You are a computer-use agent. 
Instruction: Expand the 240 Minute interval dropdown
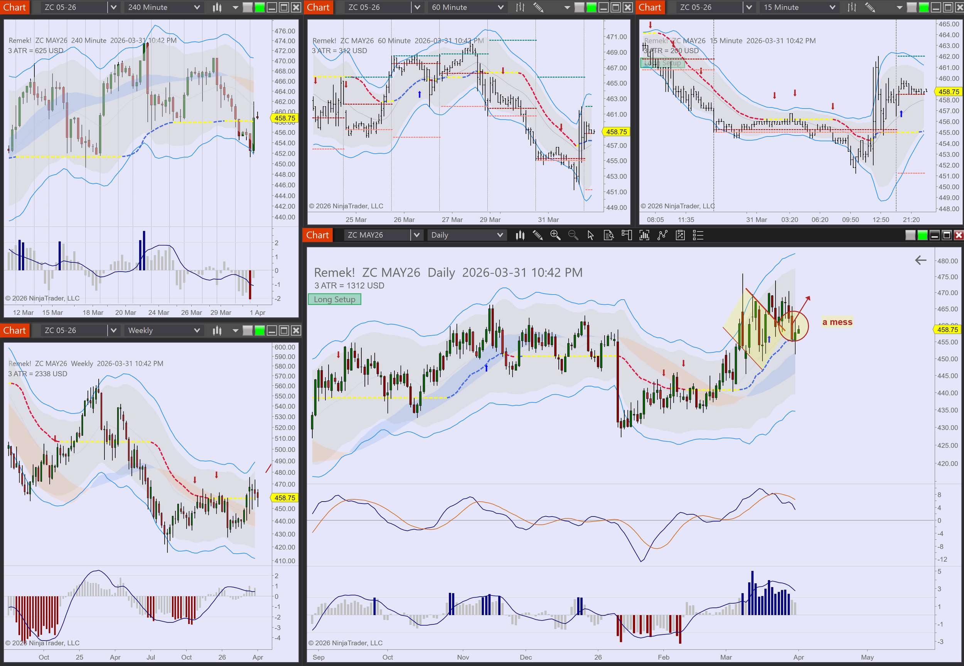[197, 7]
